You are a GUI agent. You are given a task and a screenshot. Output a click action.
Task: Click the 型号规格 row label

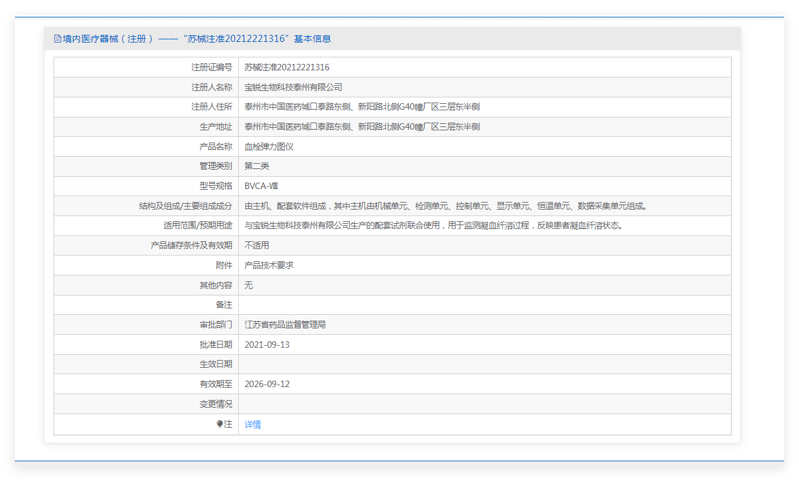[216, 186]
